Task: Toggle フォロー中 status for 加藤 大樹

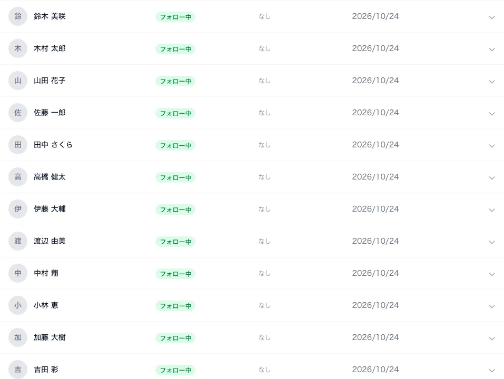Action: 175,338
